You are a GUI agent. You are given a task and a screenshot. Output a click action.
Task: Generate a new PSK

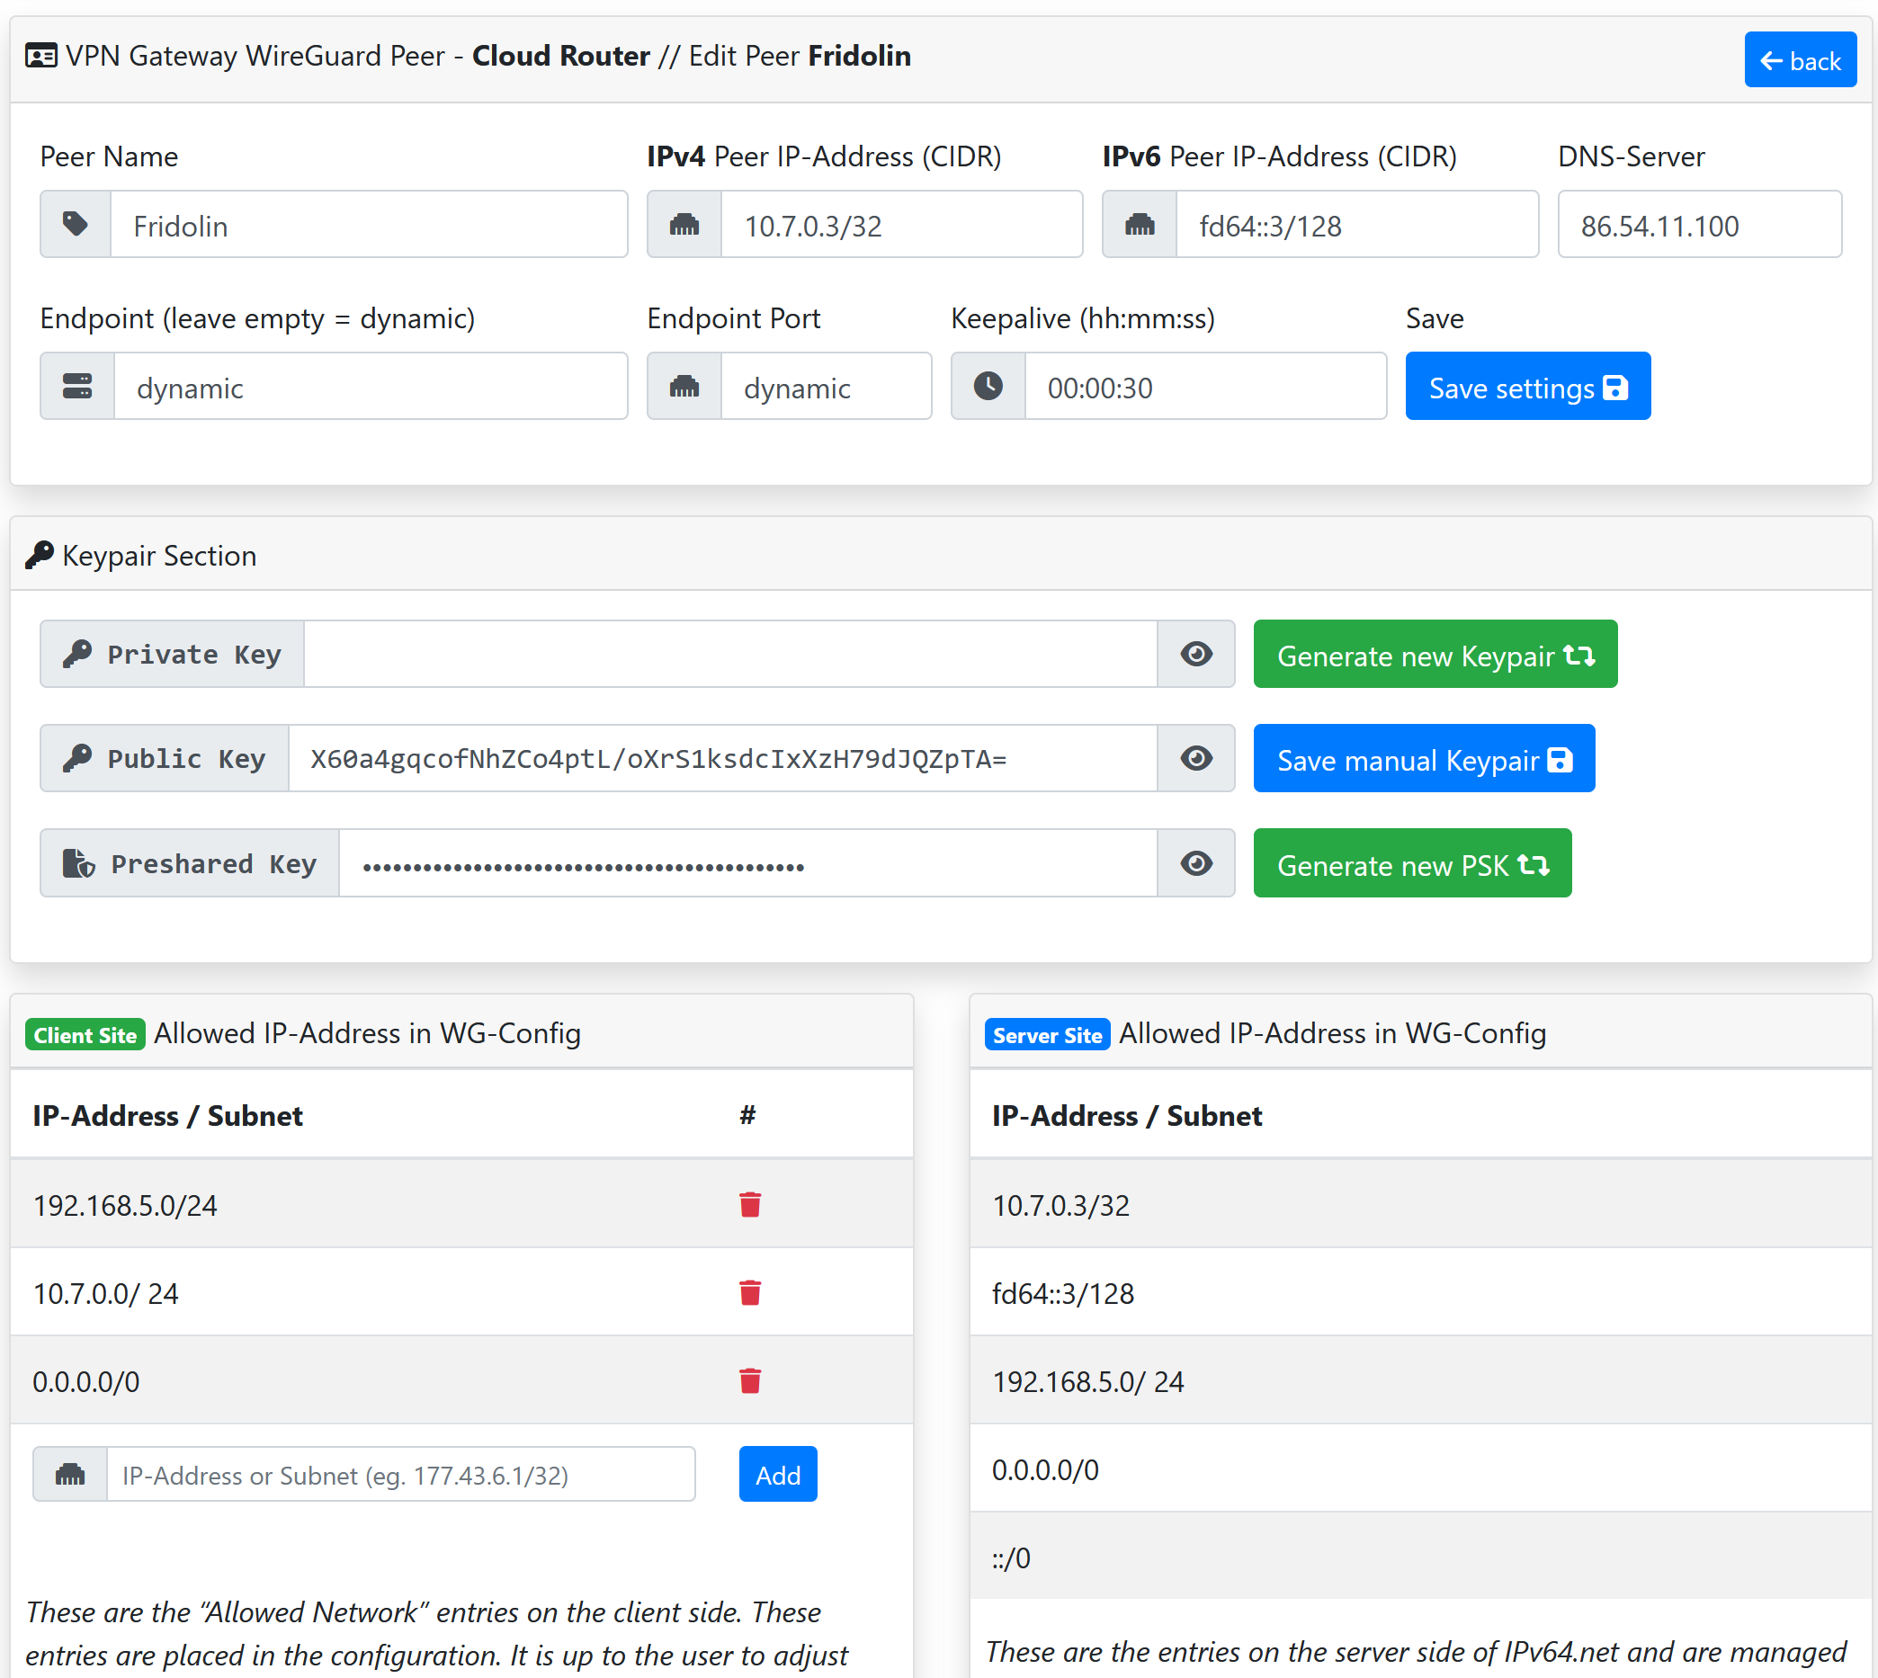(1411, 864)
